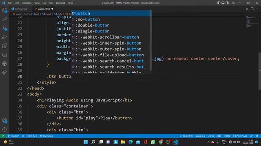Open the Accounts menu in the activity bar
The width and height of the screenshot is (261, 146).
(4, 121)
